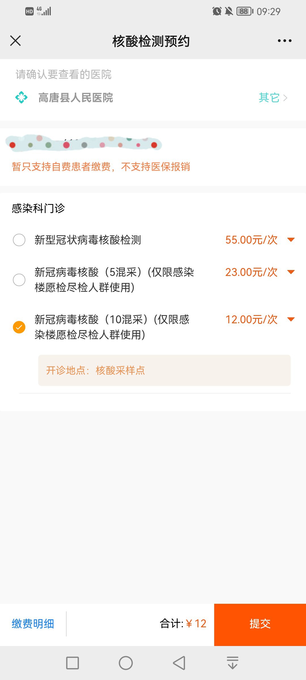This screenshot has height=680, width=306.
Task: Expand details for the 23.00元 test
Action: coord(291,272)
